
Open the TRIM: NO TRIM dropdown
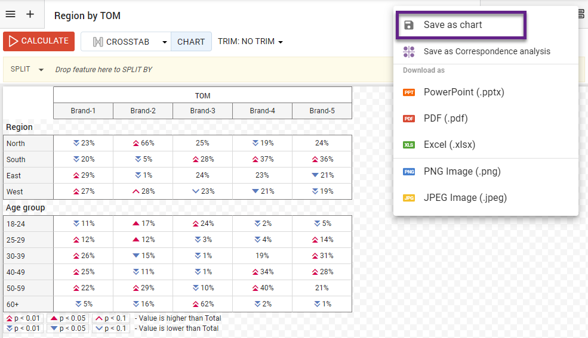click(x=250, y=42)
